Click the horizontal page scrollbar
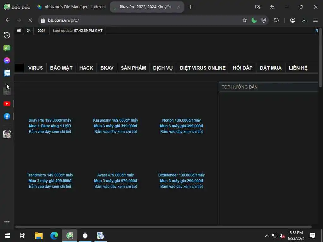 click(163, 227)
